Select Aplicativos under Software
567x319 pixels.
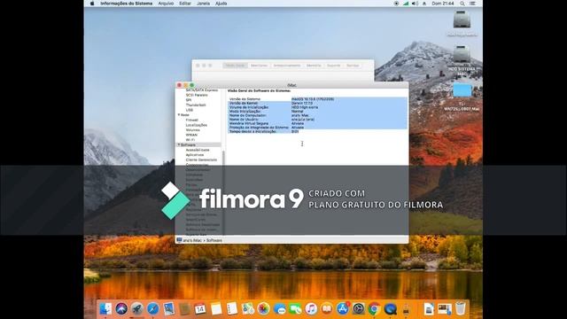(195, 155)
